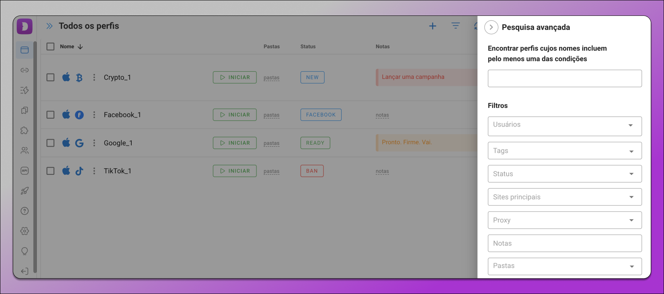Screen dimensions: 664x294
Task: Click the Google G icon on Google_1 row
Action: click(79, 143)
